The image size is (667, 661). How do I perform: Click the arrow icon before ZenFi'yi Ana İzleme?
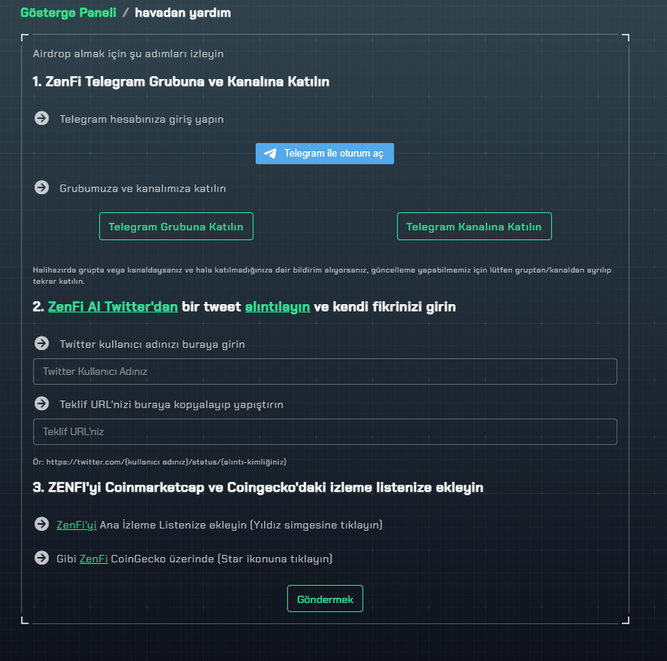[x=41, y=524]
